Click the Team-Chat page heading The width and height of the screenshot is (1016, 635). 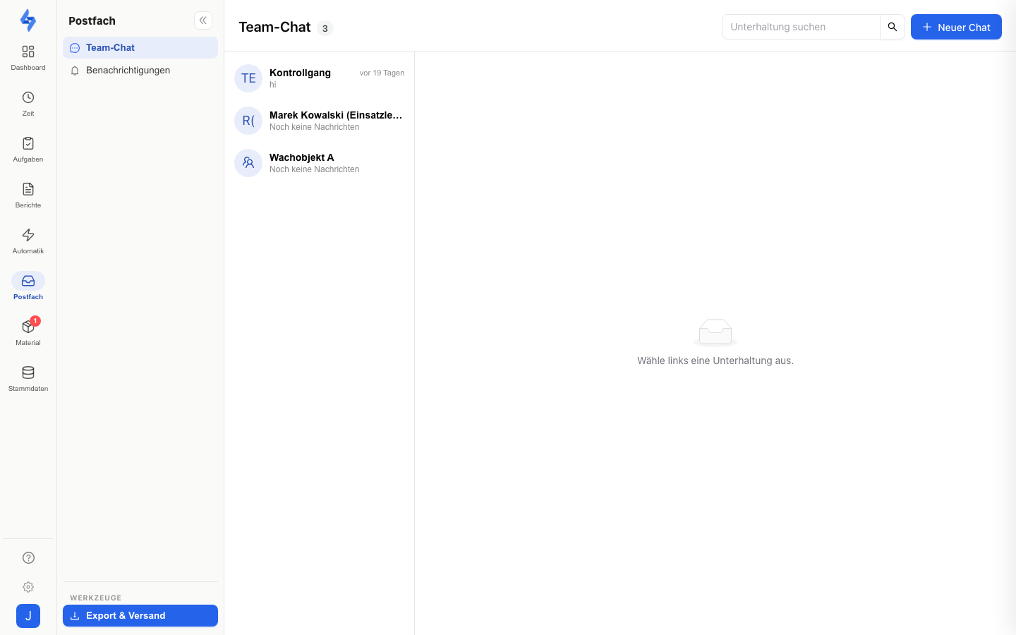point(274,27)
